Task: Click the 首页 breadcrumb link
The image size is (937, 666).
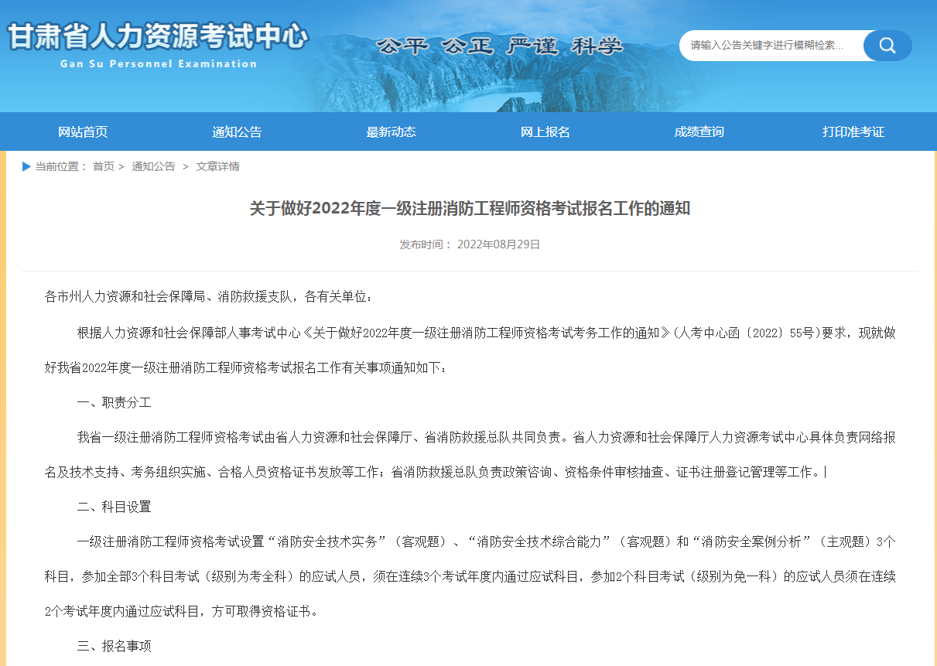Action: [103, 166]
